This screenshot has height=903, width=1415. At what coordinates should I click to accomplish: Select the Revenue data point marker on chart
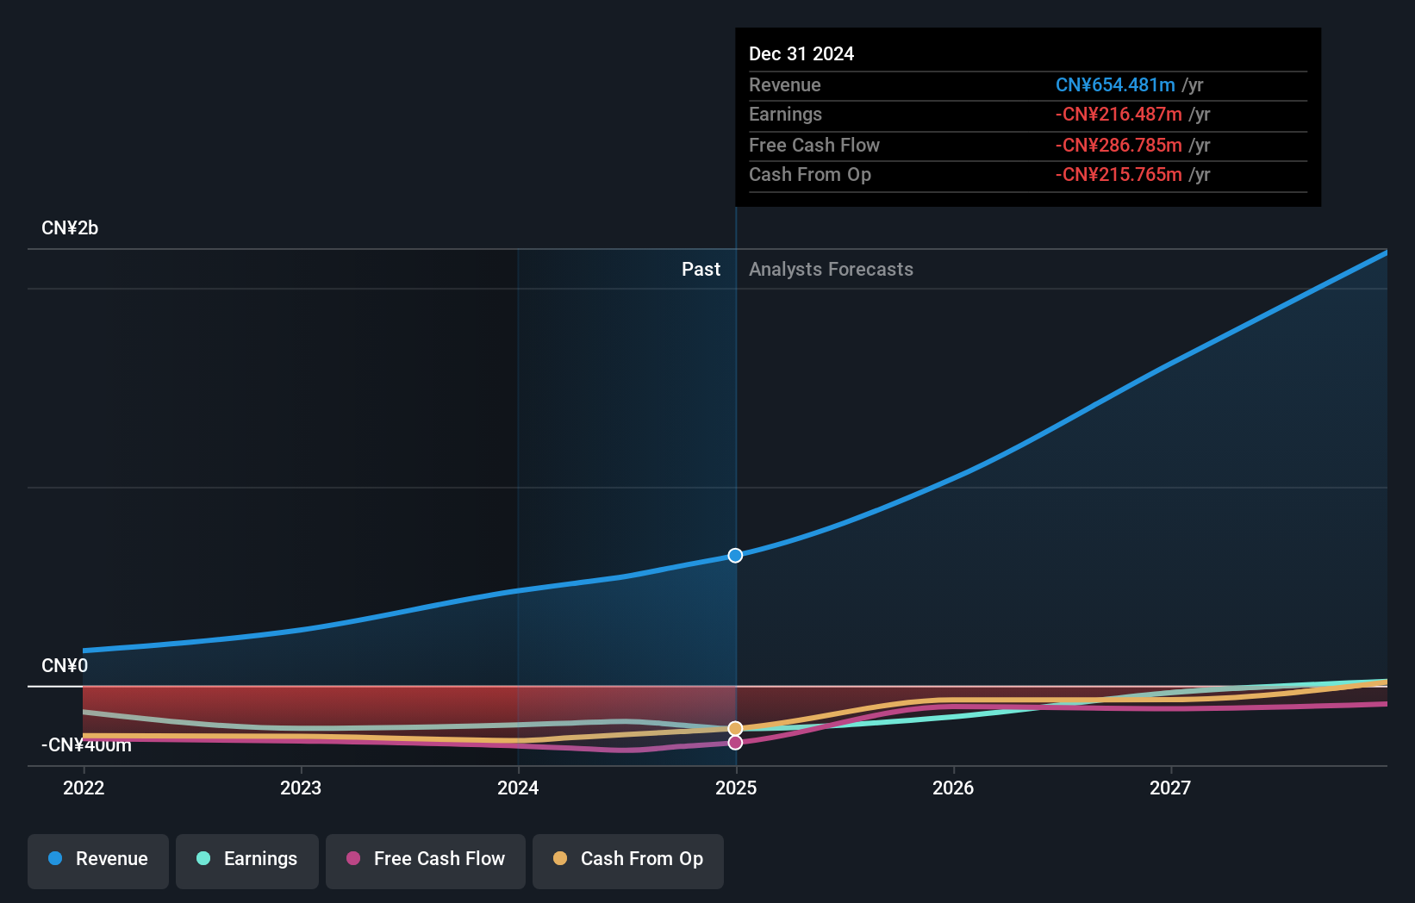tap(735, 556)
